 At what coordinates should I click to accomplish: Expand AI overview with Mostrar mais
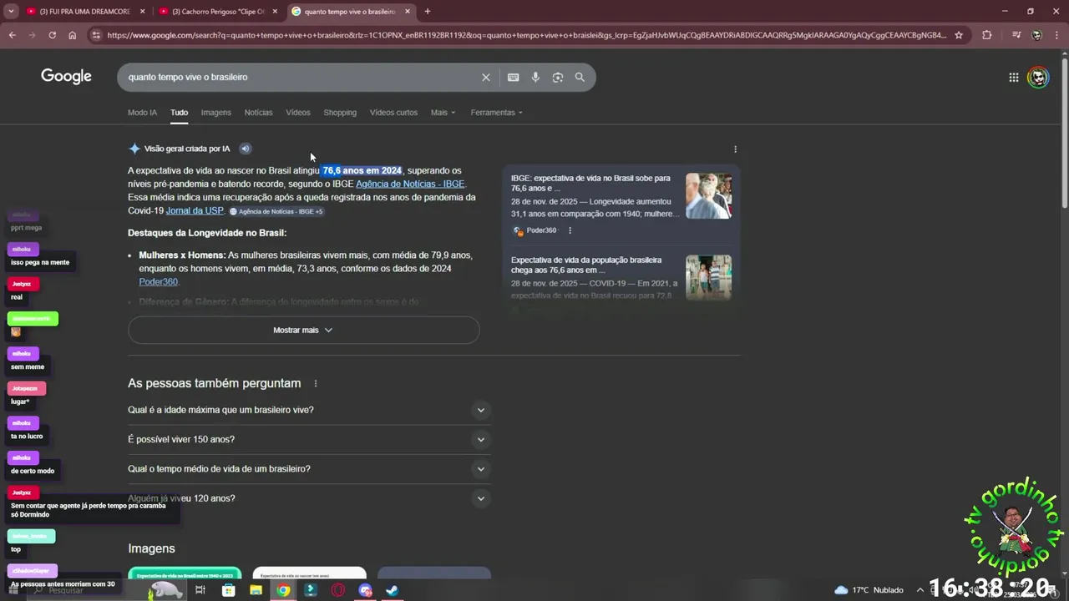point(304,330)
